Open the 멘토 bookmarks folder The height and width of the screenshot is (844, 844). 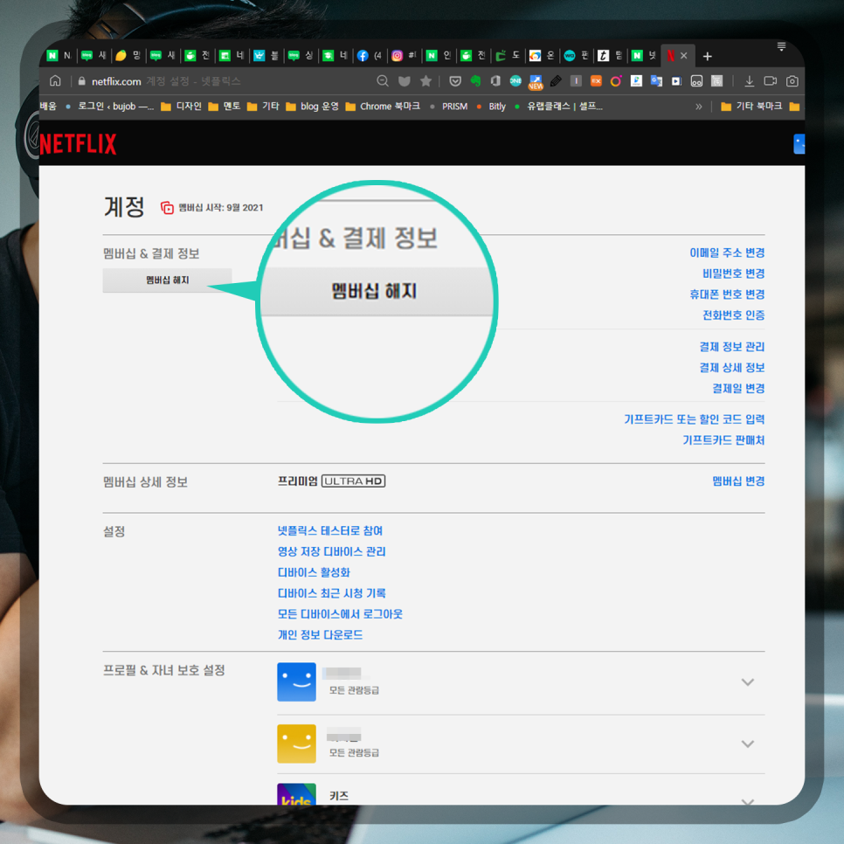pyautogui.click(x=225, y=106)
